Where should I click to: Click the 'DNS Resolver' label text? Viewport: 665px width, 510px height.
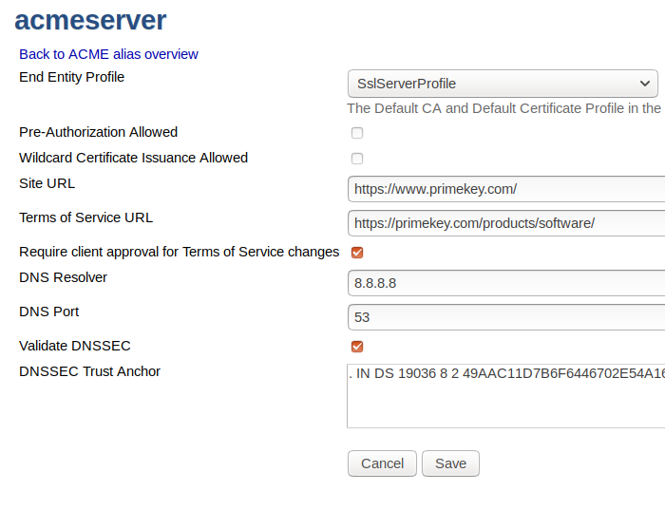pos(63,277)
